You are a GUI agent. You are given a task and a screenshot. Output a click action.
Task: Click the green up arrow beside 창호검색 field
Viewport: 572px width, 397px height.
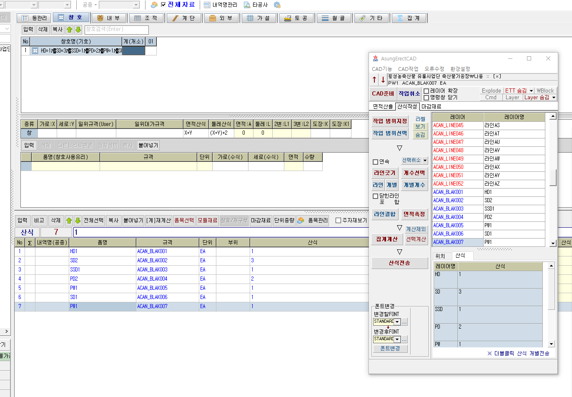coord(70,30)
